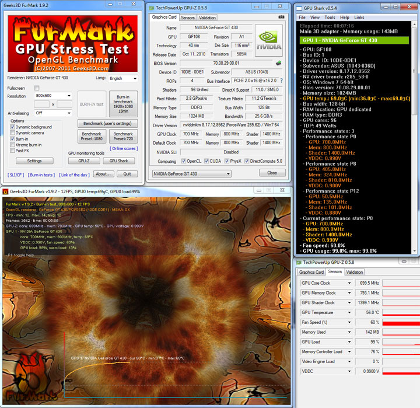Switch to Validation tab in upper GPU-Z

(207, 18)
